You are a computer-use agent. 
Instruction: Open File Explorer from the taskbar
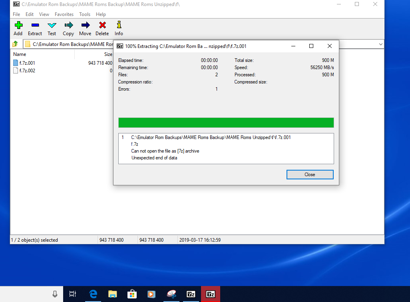[x=113, y=294]
